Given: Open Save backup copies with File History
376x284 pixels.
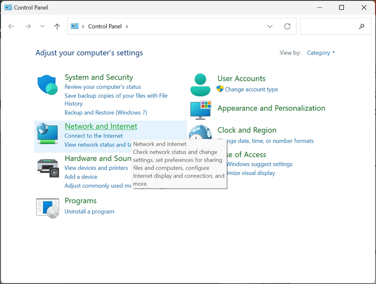Looking at the screenshot, I should (x=116, y=100).
